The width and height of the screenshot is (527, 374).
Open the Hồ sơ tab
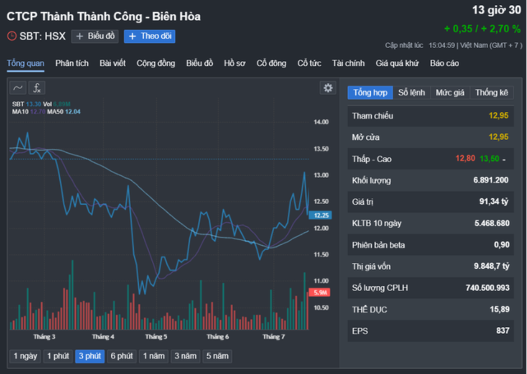(235, 64)
